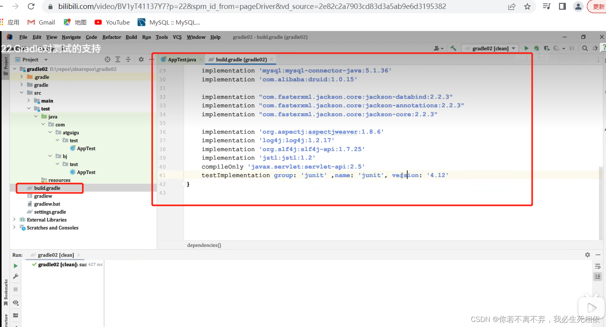Open IDE settings gear in the top toolbar
Viewport: 606px width, 327px height.
595,48
